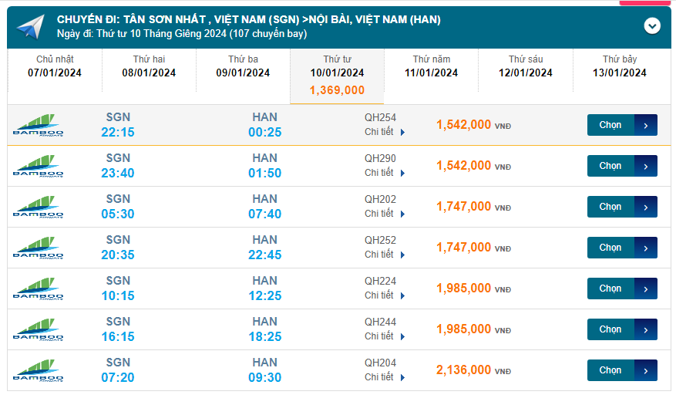This screenshot has width=676, height=405.
Task: Collapse the flight list with header chevron
Action: (x=652, y=26)
